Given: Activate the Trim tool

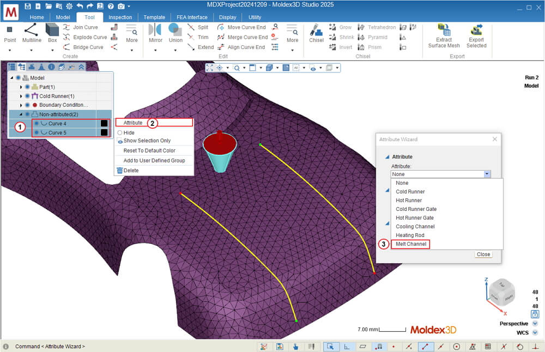Looking at the screenshot, I should pyautogui.click(x=198, y=37).
